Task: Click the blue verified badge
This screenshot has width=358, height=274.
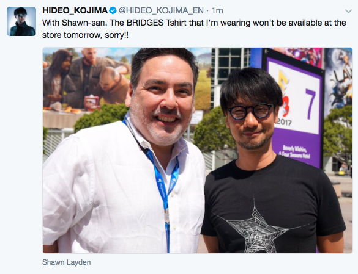Action: [x=113, y=10]
